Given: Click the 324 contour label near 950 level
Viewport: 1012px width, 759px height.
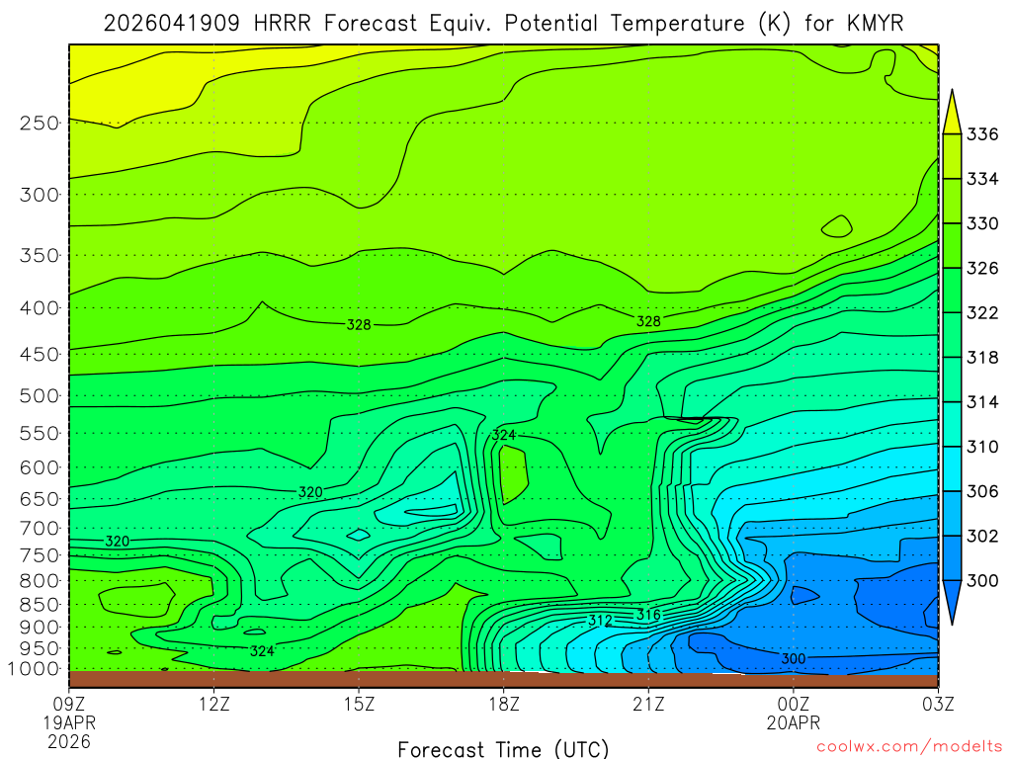Looking at the screenshot, I should click(262, 651).
